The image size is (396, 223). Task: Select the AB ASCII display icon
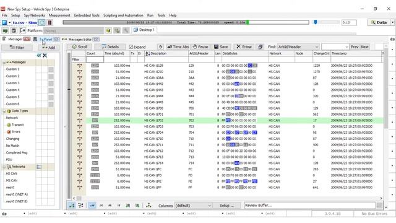(110, 206)
